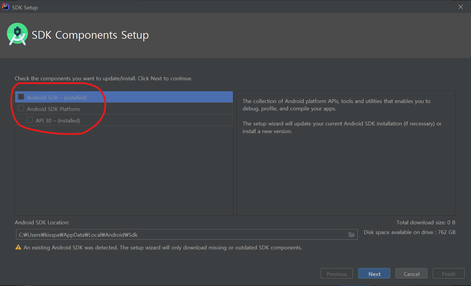Browse for SDK location via folder icon
The width and height of the screenshot is (471, 286).
351,235
